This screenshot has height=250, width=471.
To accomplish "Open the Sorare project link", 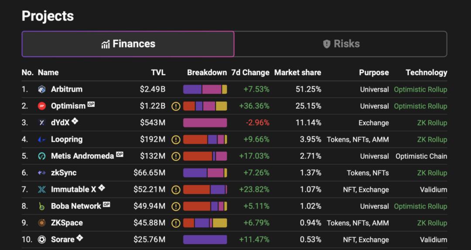I will [62, 240].
